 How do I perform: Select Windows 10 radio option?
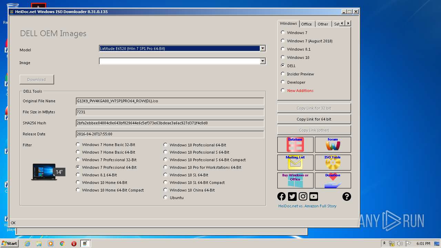[295, 58]
